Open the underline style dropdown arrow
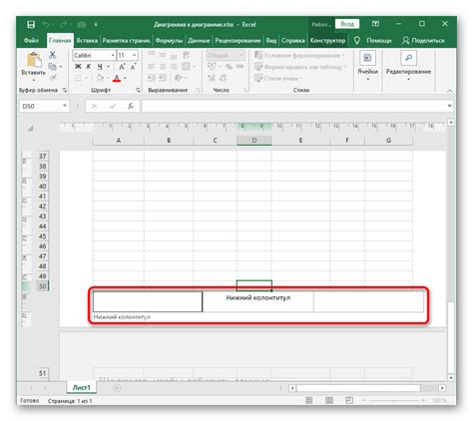 [108, 67]
